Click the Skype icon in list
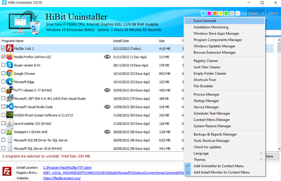The height and width of the screenshot is (181, 281). [x=10, y=65]
